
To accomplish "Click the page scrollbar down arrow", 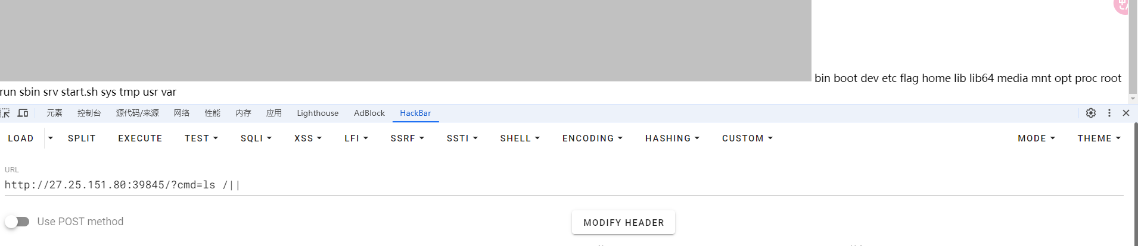I will (1133, 99).
